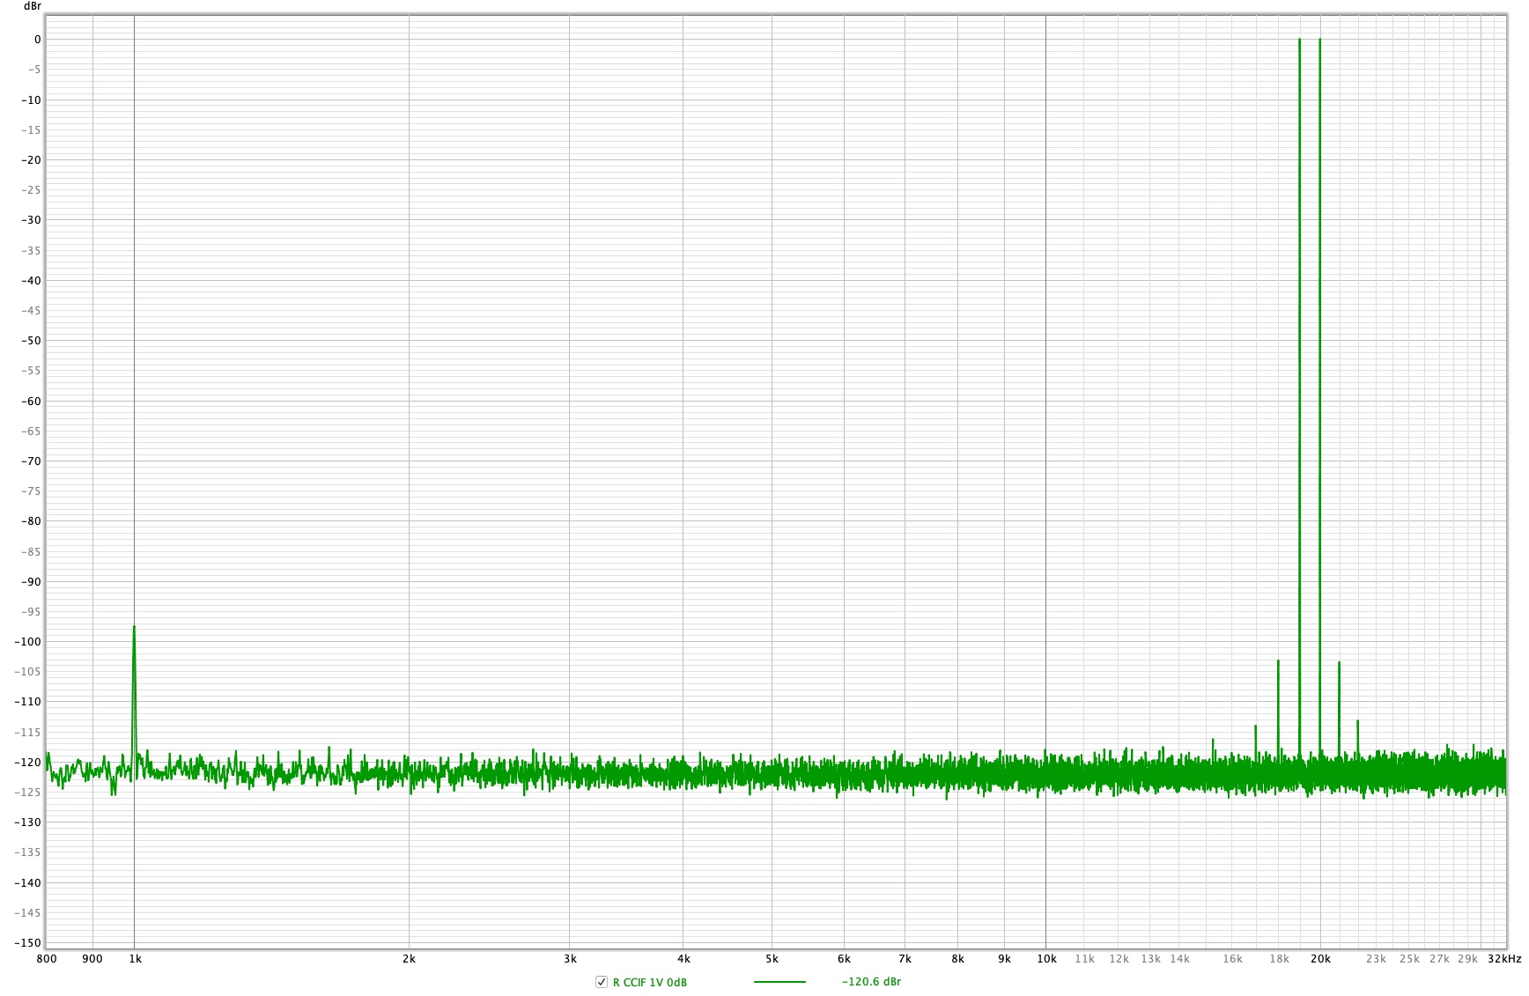Click the 800 frequency axis label
The image size is (1529, 996).
pyautogui.click(x=47, y=959)
